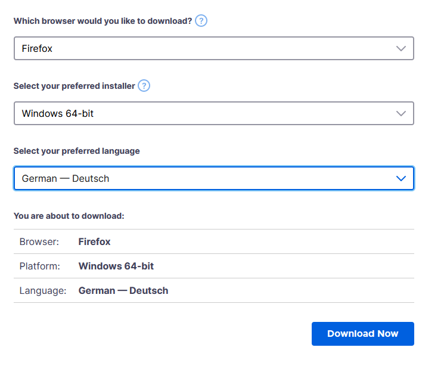
Task: Expand the language dropdown showing German — Deutsch
Action: [203, 178]
